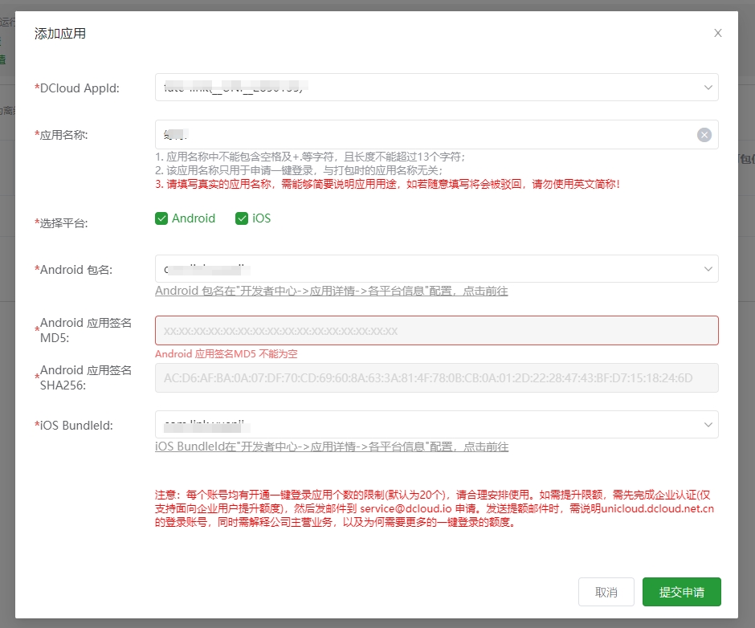Click the chevron icon in the iOS BundleId field
The width and height of the screenshot is (755, 628).
pyautogui.click(x=708, y=425)
